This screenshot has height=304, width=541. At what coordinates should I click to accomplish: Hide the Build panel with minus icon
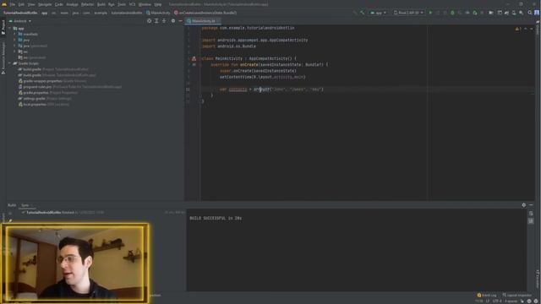[x=531, y=205]
